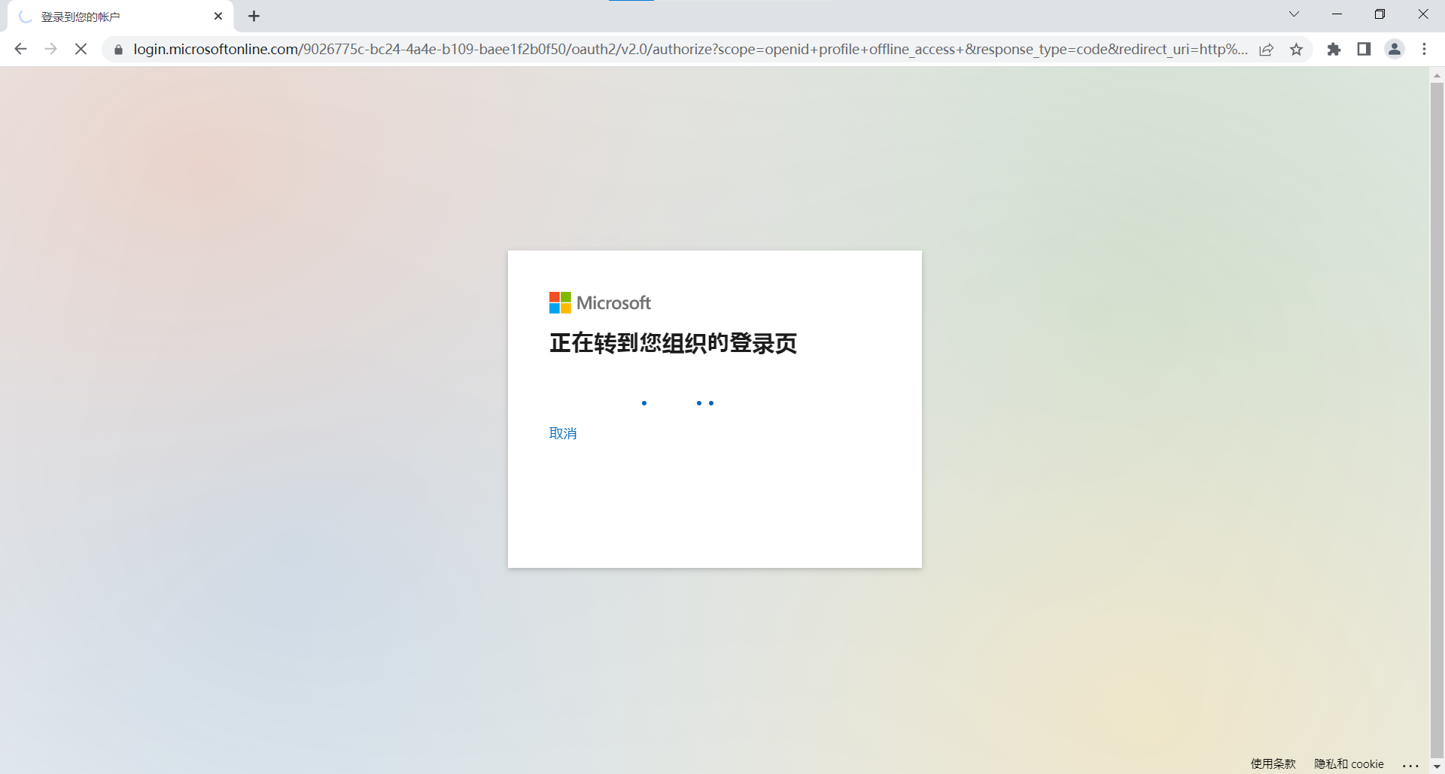Image resolution: width=1445 pixels, height=774 pixels.
Task: Click the lock icon for site information
Action: [118, 50]
